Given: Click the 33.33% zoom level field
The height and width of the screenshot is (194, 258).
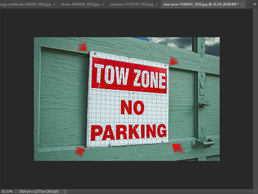Looking at the screenshot, I should tap(7, 191).
